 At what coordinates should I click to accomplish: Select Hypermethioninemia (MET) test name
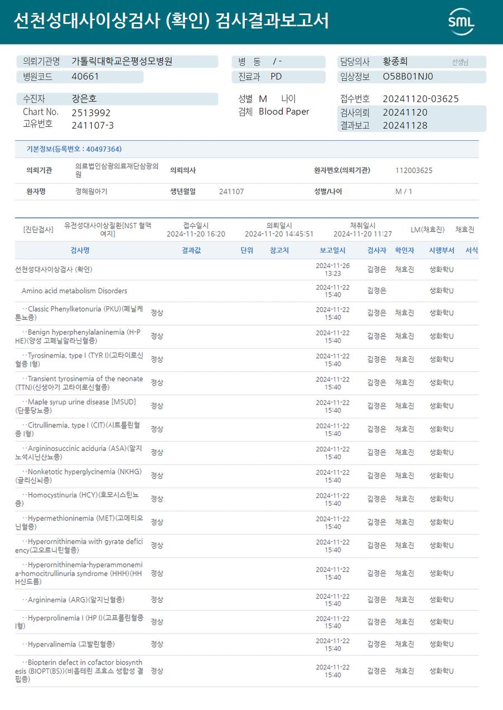(x=79, y=522)
